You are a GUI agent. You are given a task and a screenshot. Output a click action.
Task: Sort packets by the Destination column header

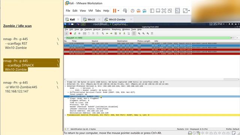(x=122, y=41)
